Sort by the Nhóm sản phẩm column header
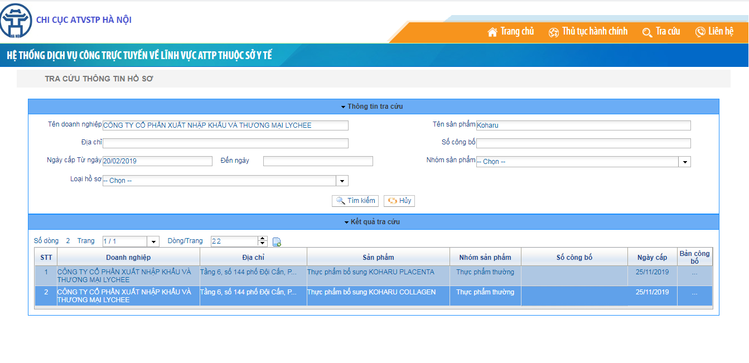 (x=485, y=257)
